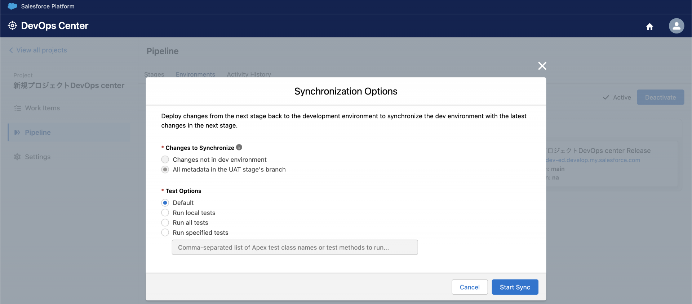Select Run specified tests option

[165, 233]
